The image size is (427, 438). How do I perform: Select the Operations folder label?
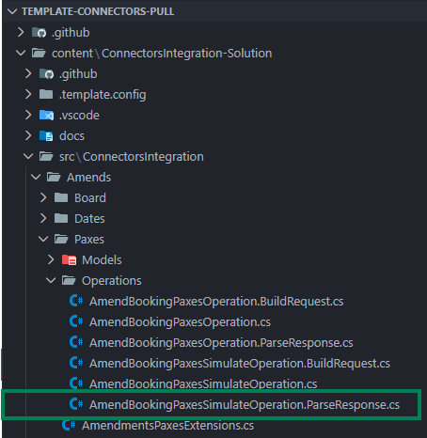[112, 281]
